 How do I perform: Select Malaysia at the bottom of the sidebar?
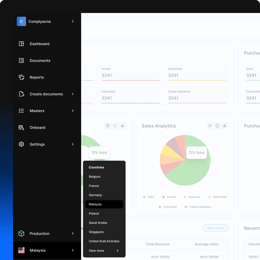tap(38, 250)
